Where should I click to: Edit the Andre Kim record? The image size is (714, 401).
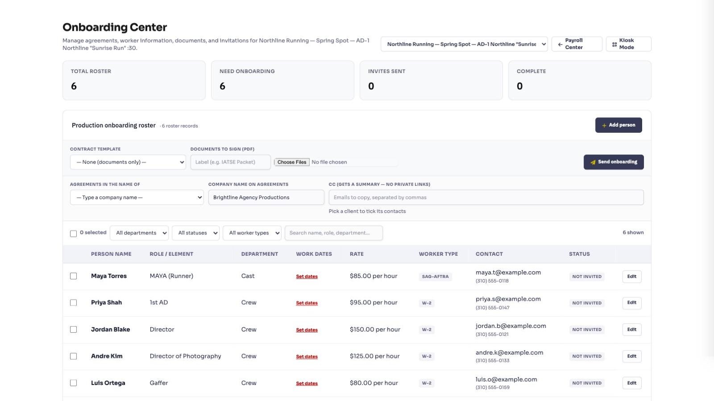(x=632, y=356)
